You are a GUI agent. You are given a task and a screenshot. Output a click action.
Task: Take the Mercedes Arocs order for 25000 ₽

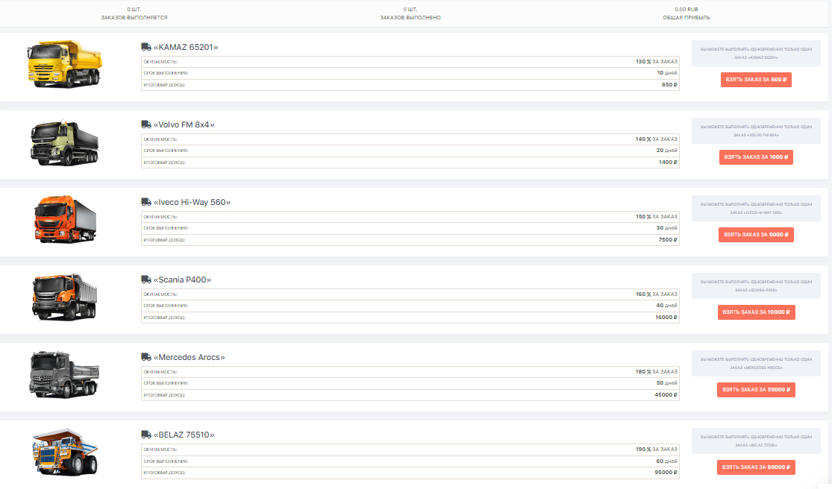click(x=756, y=389)
